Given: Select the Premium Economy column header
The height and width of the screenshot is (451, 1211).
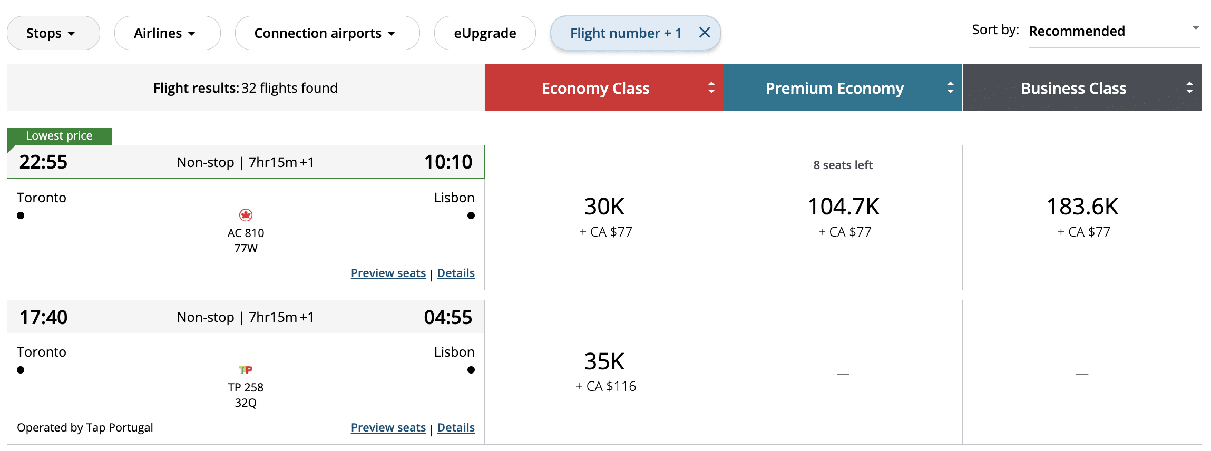Looking at the screenshot, I should pos(834,88).
